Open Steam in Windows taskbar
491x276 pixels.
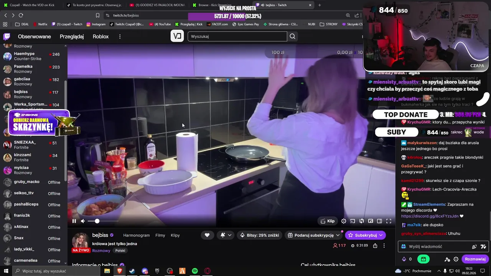coord(132,271)
